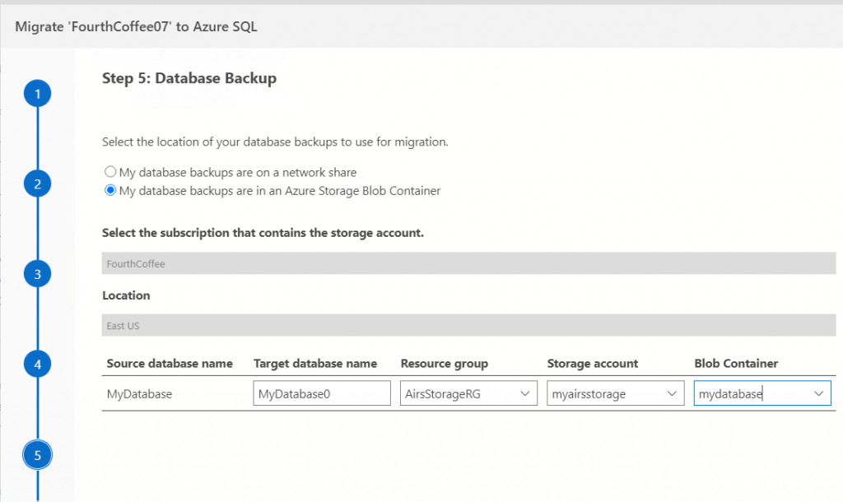Click the Target database name column header
Screen dimensions: 843x502
[315, 363]
